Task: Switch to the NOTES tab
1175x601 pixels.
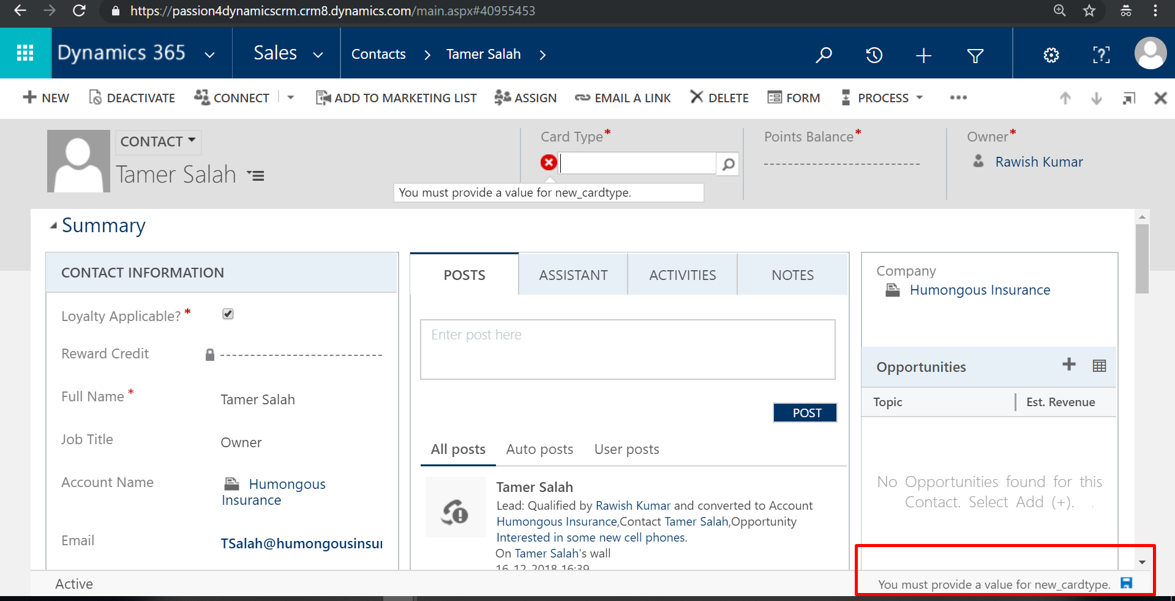Action: (792, 275)
